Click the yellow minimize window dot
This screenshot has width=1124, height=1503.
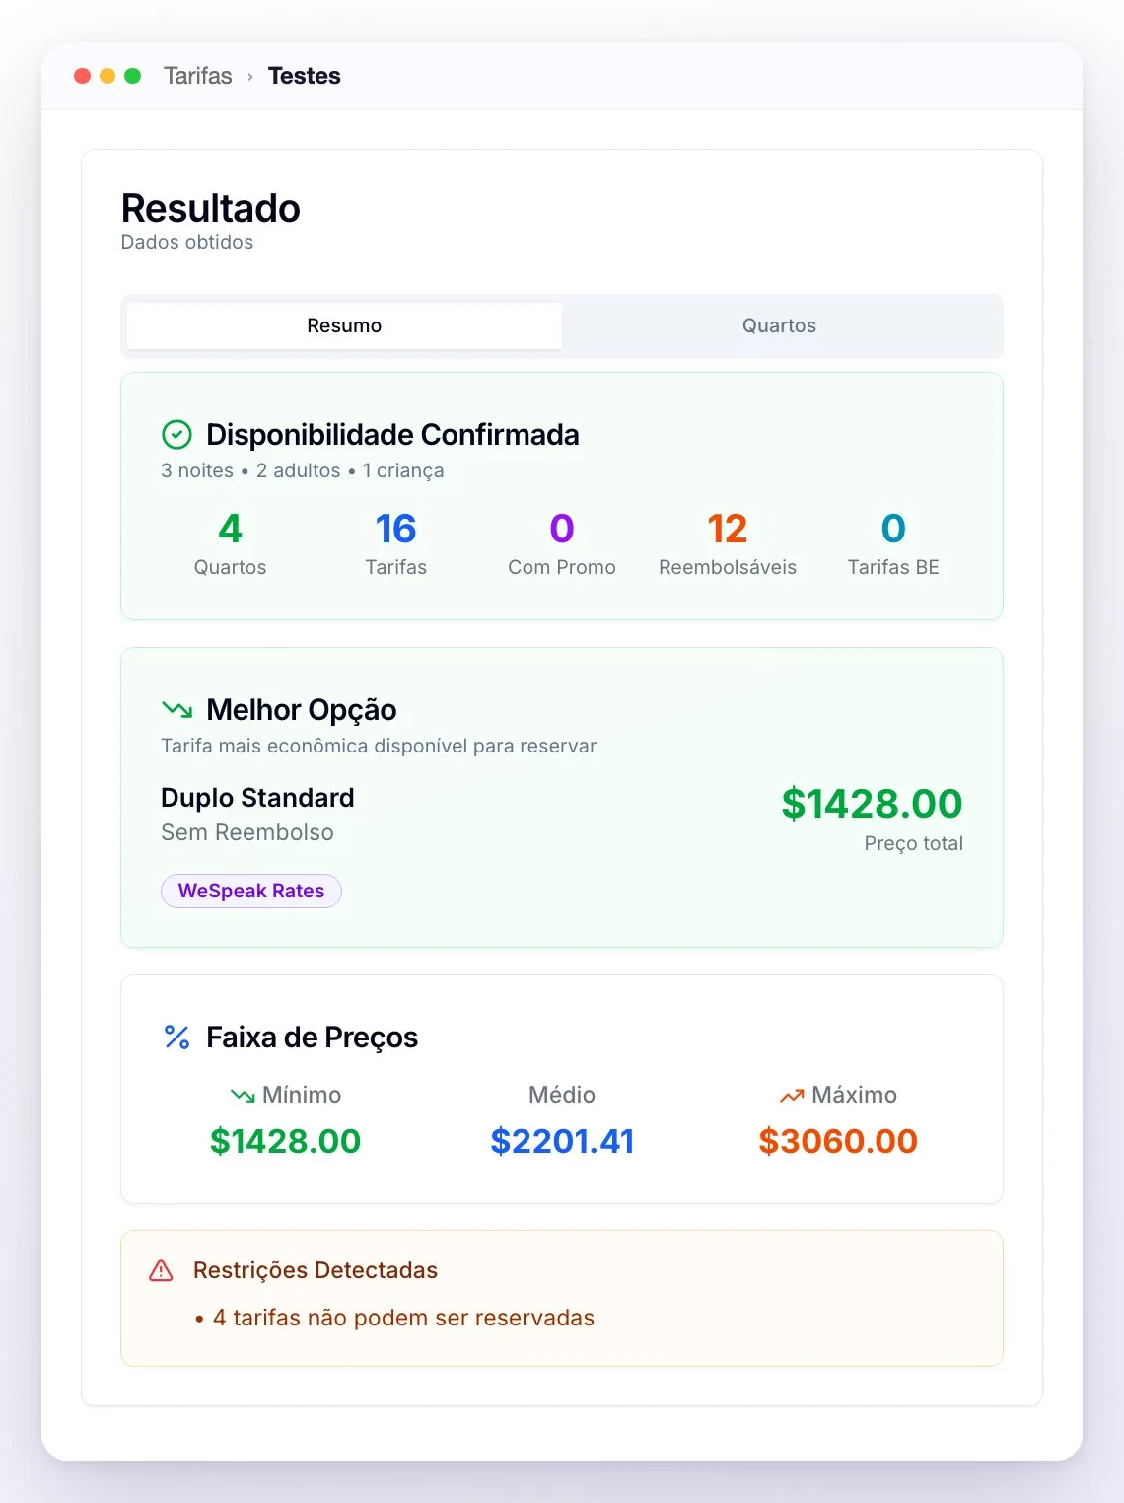107,76
